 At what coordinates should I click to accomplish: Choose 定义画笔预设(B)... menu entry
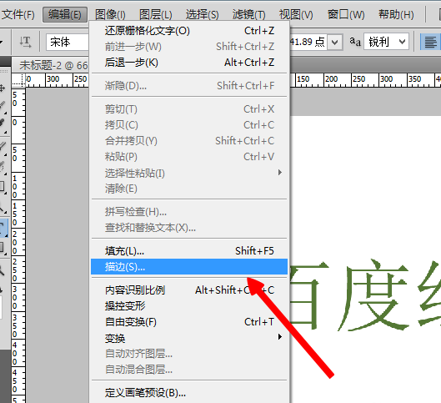point(189,393)
